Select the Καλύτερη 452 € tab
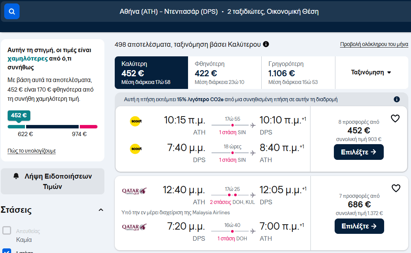Viewport: 411px width, 253px height. pos(151,72)
